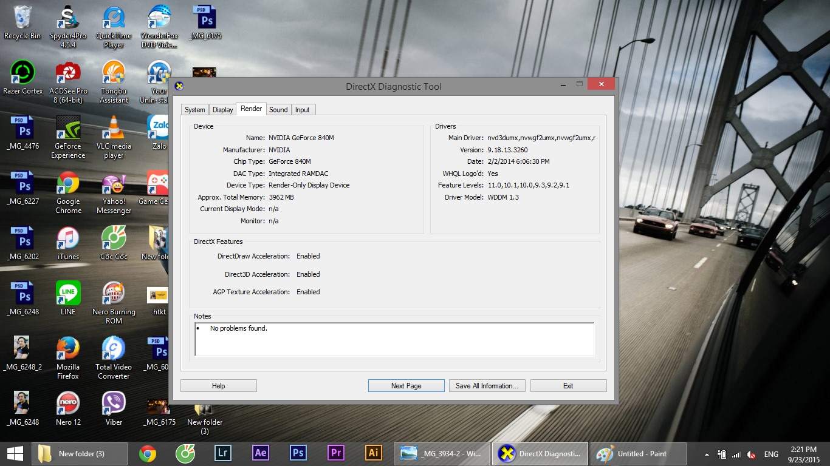830x466 pixels.
Task: Launch Cốc Cốc browser desktop shortcut
Action: pyautogui.click(x=114, y=243)
